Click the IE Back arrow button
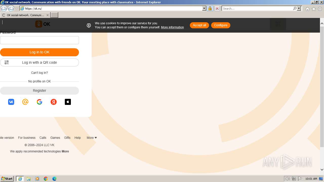The height and width of the screenshot is (182, 324). pos(4,8)
